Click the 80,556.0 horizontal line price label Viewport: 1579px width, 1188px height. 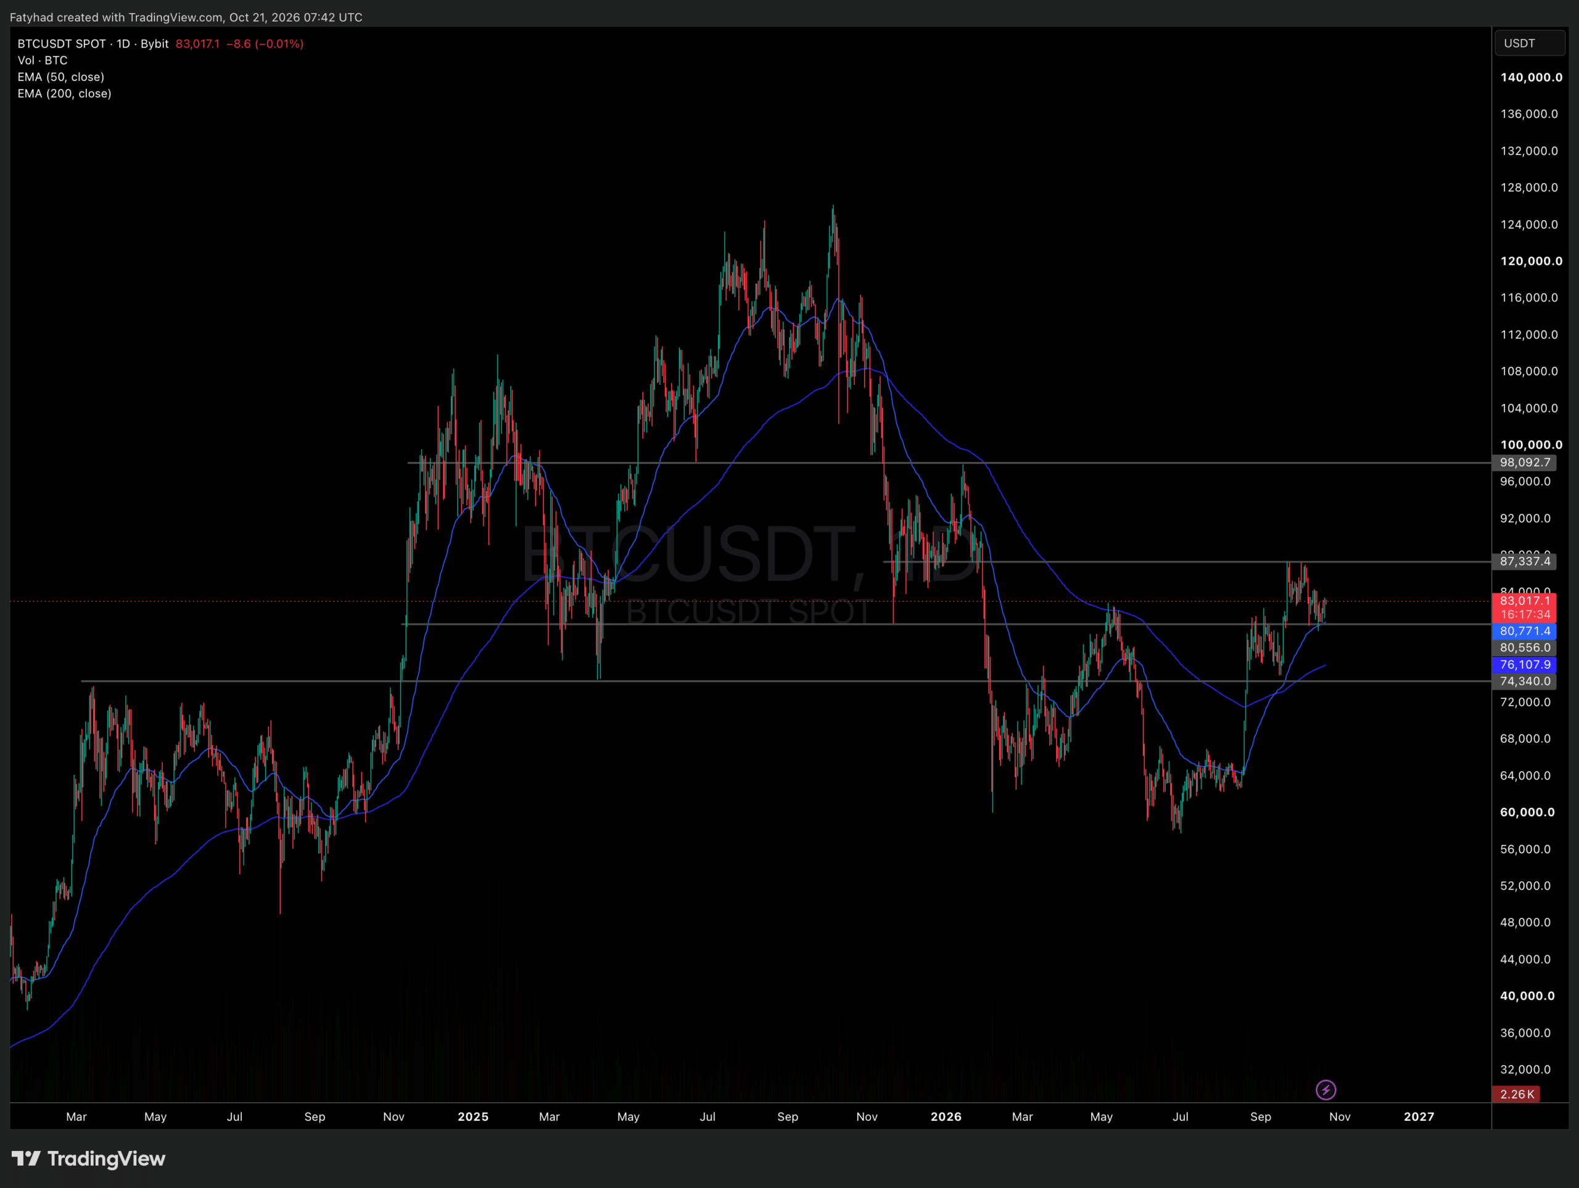click(1524, 648)
